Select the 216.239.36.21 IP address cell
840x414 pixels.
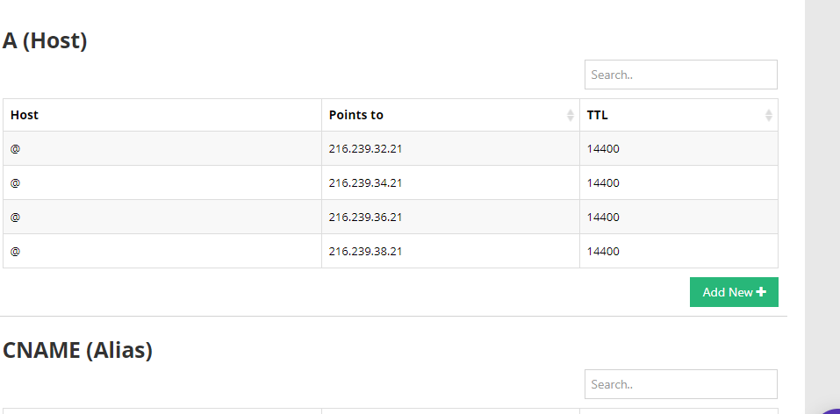365,218
